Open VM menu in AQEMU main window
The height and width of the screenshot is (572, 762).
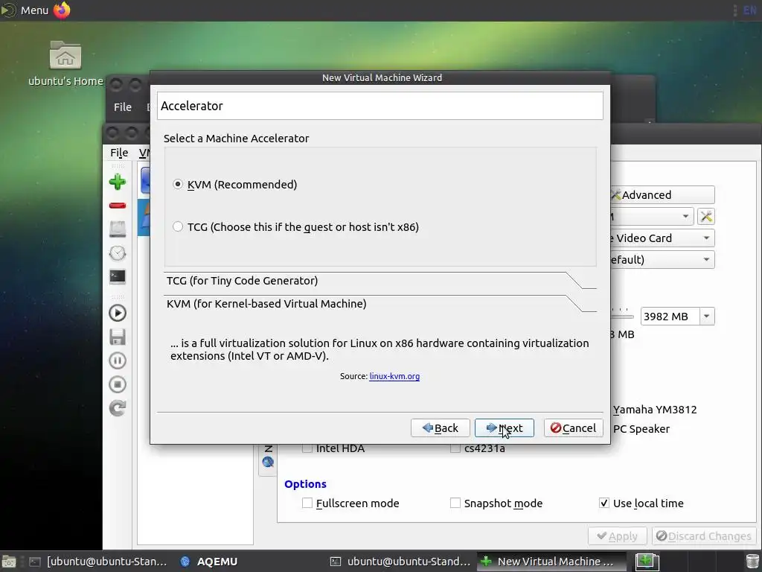(x=144, y=153)
